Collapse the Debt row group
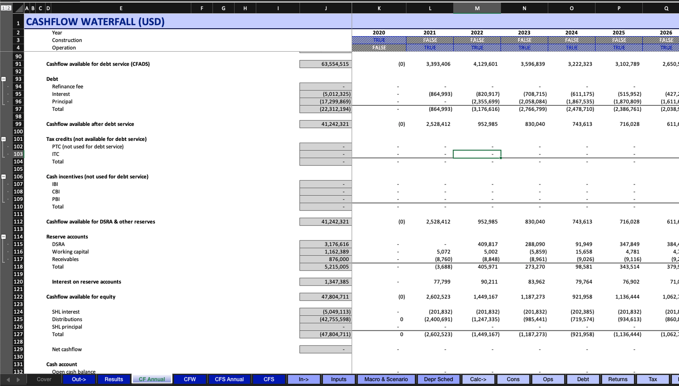Viewport: 679px width, 386px height. tap(4, 79)
